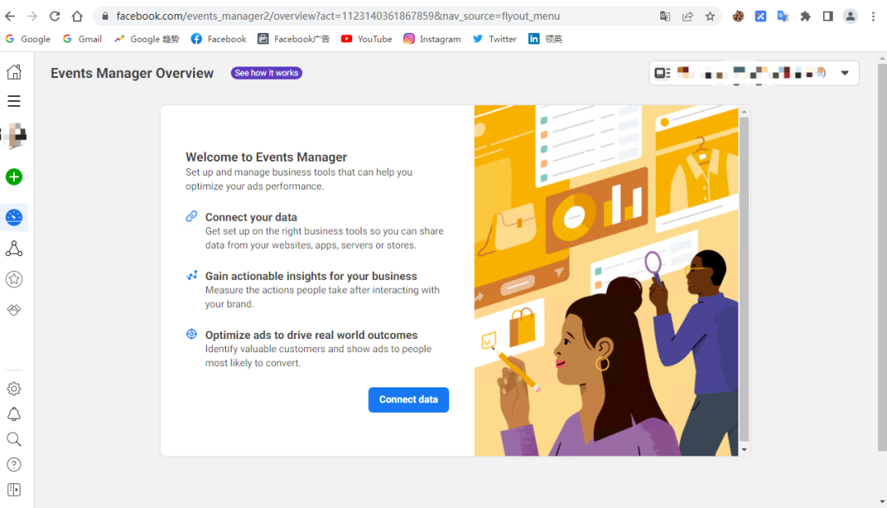Click the sidebar Search magnifier icon
Image resolution: width=887 pixels, height=508 pixels.
tap(14, 439)
